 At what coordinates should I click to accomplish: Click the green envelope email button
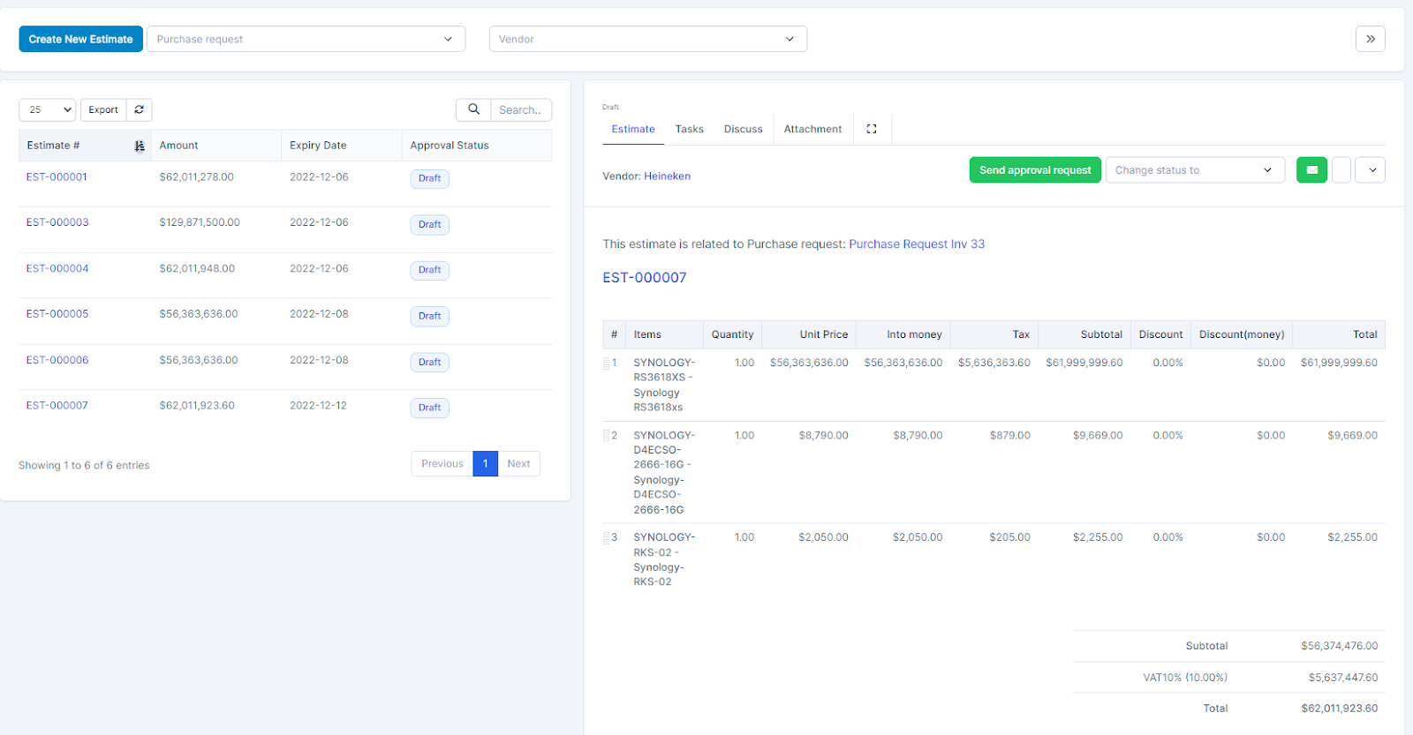tap(1311, 170)
